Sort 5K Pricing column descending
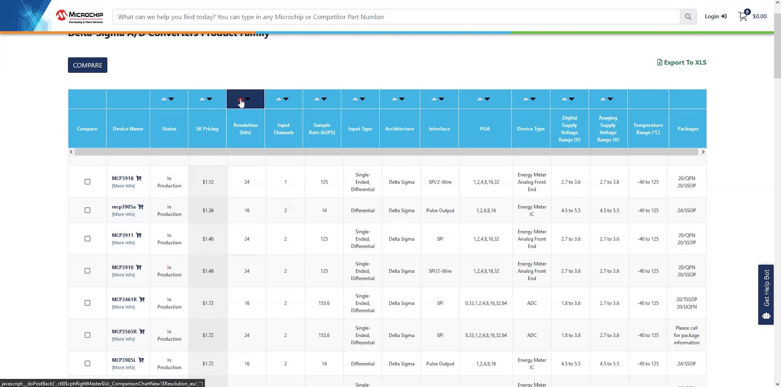This screenshot has width=781, height=387. click(x=209, y=99)
